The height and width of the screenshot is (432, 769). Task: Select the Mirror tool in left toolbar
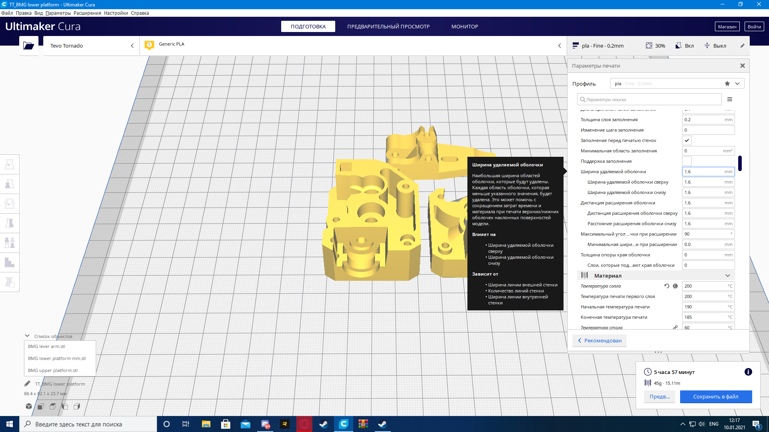point(10,223)
